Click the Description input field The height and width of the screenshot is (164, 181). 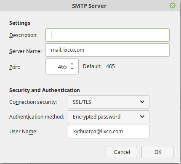coord(107,35)
